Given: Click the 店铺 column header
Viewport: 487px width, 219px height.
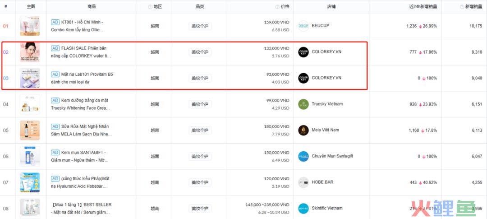Looking at the screenshot, I should click(331, 7).
